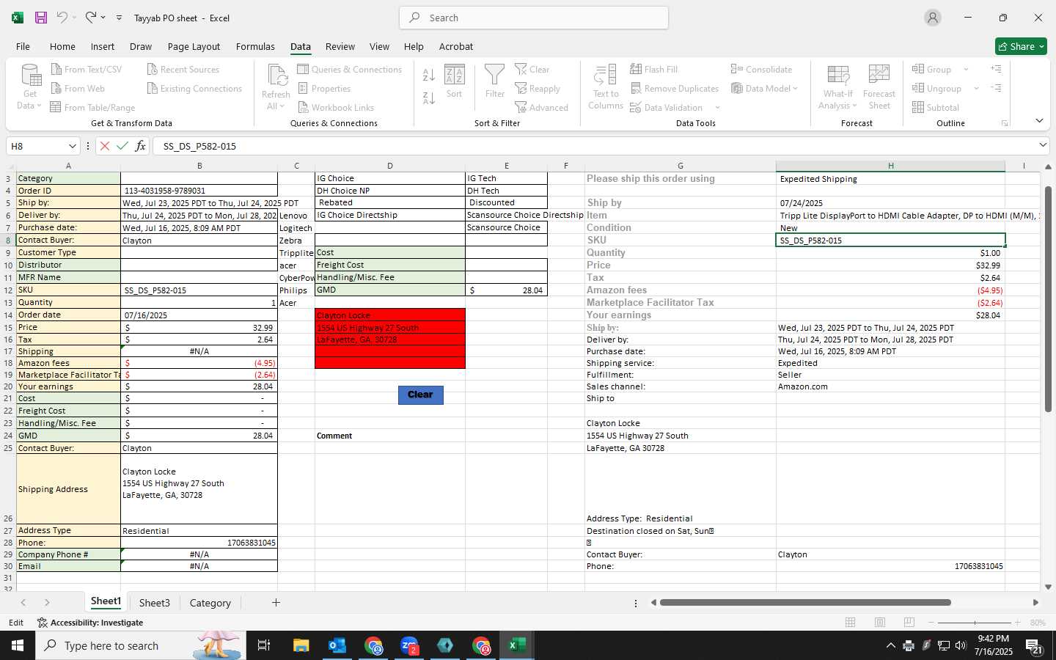Image resolution: width=1056 pixels, height=660 pixels.
Task: Switch to the Home tab
Action: [x=62, y=46]
